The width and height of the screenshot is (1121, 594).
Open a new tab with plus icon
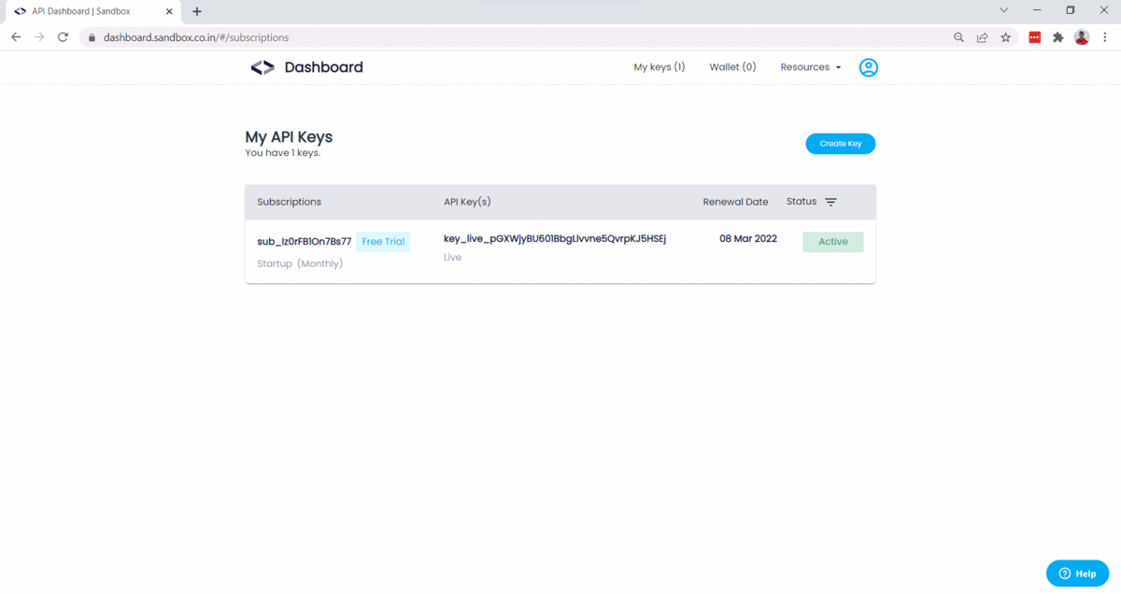point(197,11)
